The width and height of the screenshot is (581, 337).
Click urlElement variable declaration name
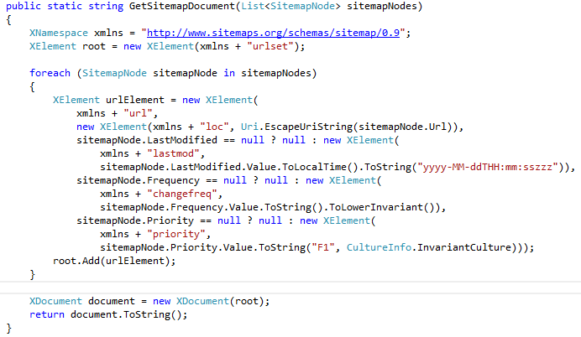click(x=135, y=100)
